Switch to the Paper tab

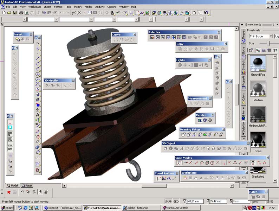click(x=27, y=186)
